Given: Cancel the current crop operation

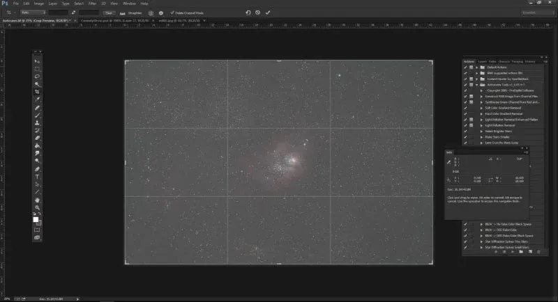Looking at the screenshot, I should pos(258,13).
